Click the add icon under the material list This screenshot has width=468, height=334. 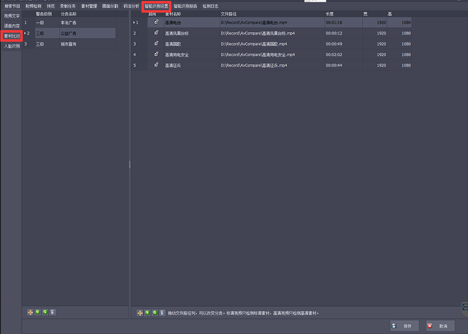point(140,313)
